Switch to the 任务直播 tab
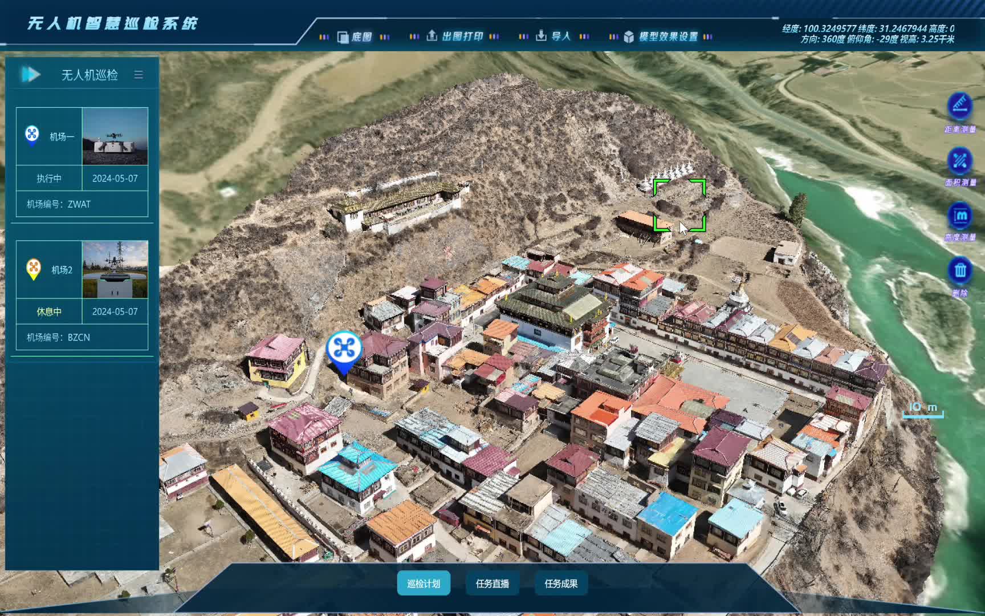Image resolution: width=985 pixels, height=616 pixels. click(492, 583)
